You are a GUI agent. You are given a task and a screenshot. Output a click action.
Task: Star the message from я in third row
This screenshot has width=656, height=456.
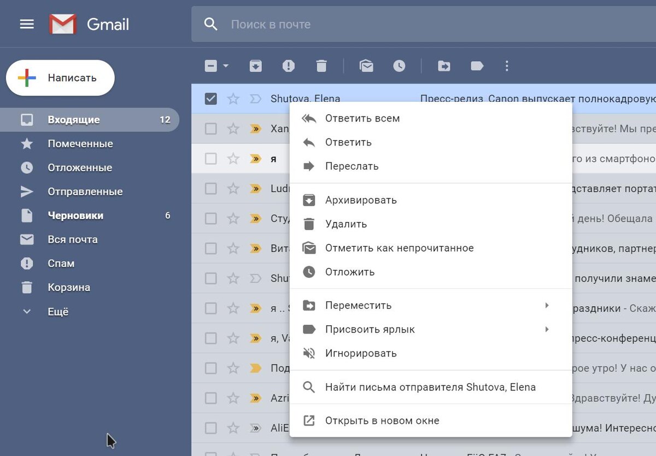(x=233, y=159)
